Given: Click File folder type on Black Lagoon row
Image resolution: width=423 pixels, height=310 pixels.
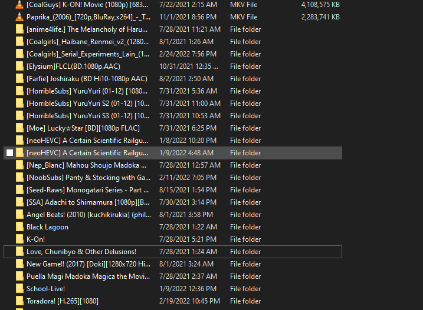Looking at the screenshot, I should click(245, 227).
